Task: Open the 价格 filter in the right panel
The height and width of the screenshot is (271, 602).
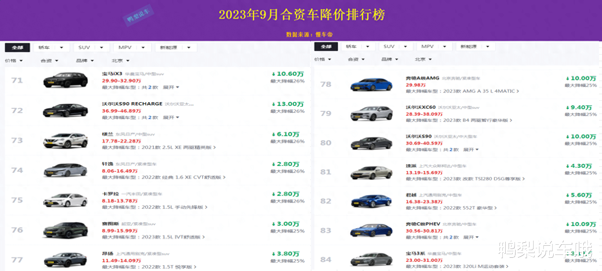Action: [x=323, y=59]
